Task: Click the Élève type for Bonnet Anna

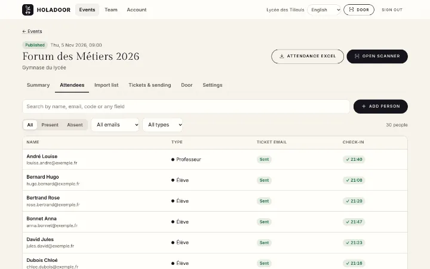Action: tap(180, 222)
